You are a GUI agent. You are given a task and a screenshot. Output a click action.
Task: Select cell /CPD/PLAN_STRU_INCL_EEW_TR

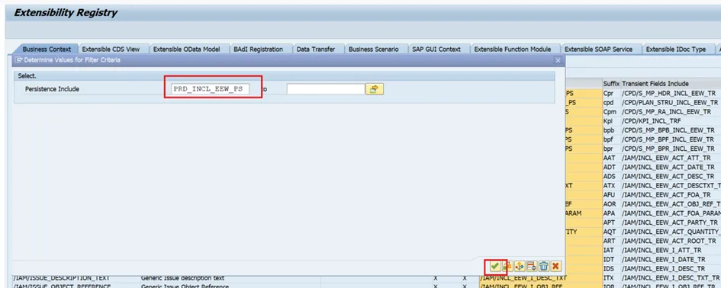point(671,102)
